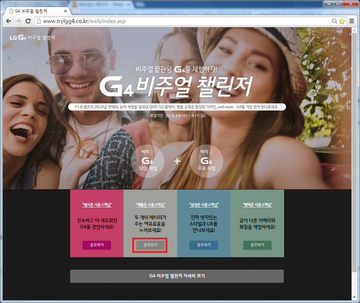Click the white F1.8 렌즈 description banner
The height and width of the screenshot is (303, 360).
click(x=177, y=107)
